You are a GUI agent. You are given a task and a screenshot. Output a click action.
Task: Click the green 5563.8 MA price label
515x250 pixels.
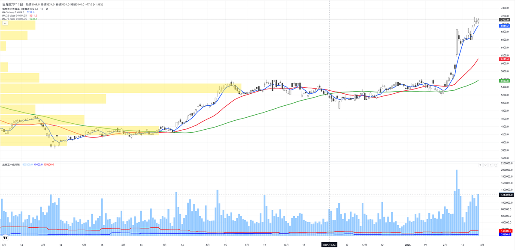coord(505,81)
